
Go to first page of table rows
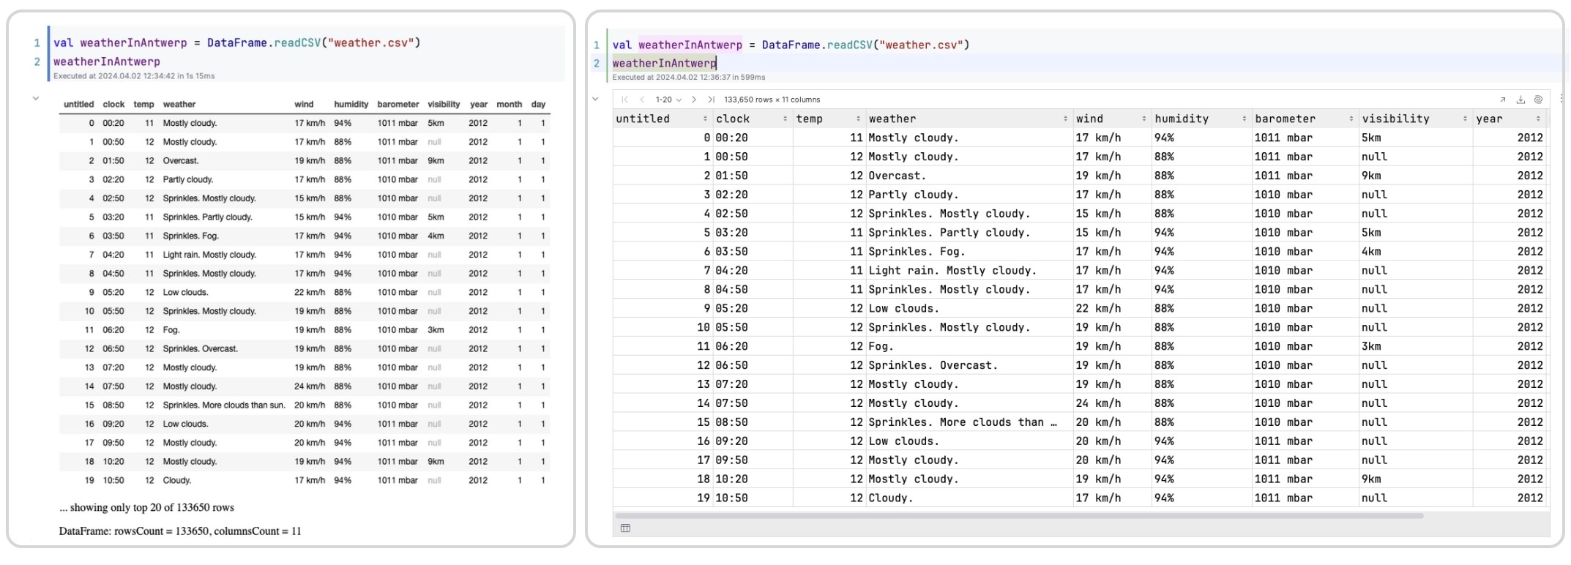pyautogui.click(x=624, y=100)
